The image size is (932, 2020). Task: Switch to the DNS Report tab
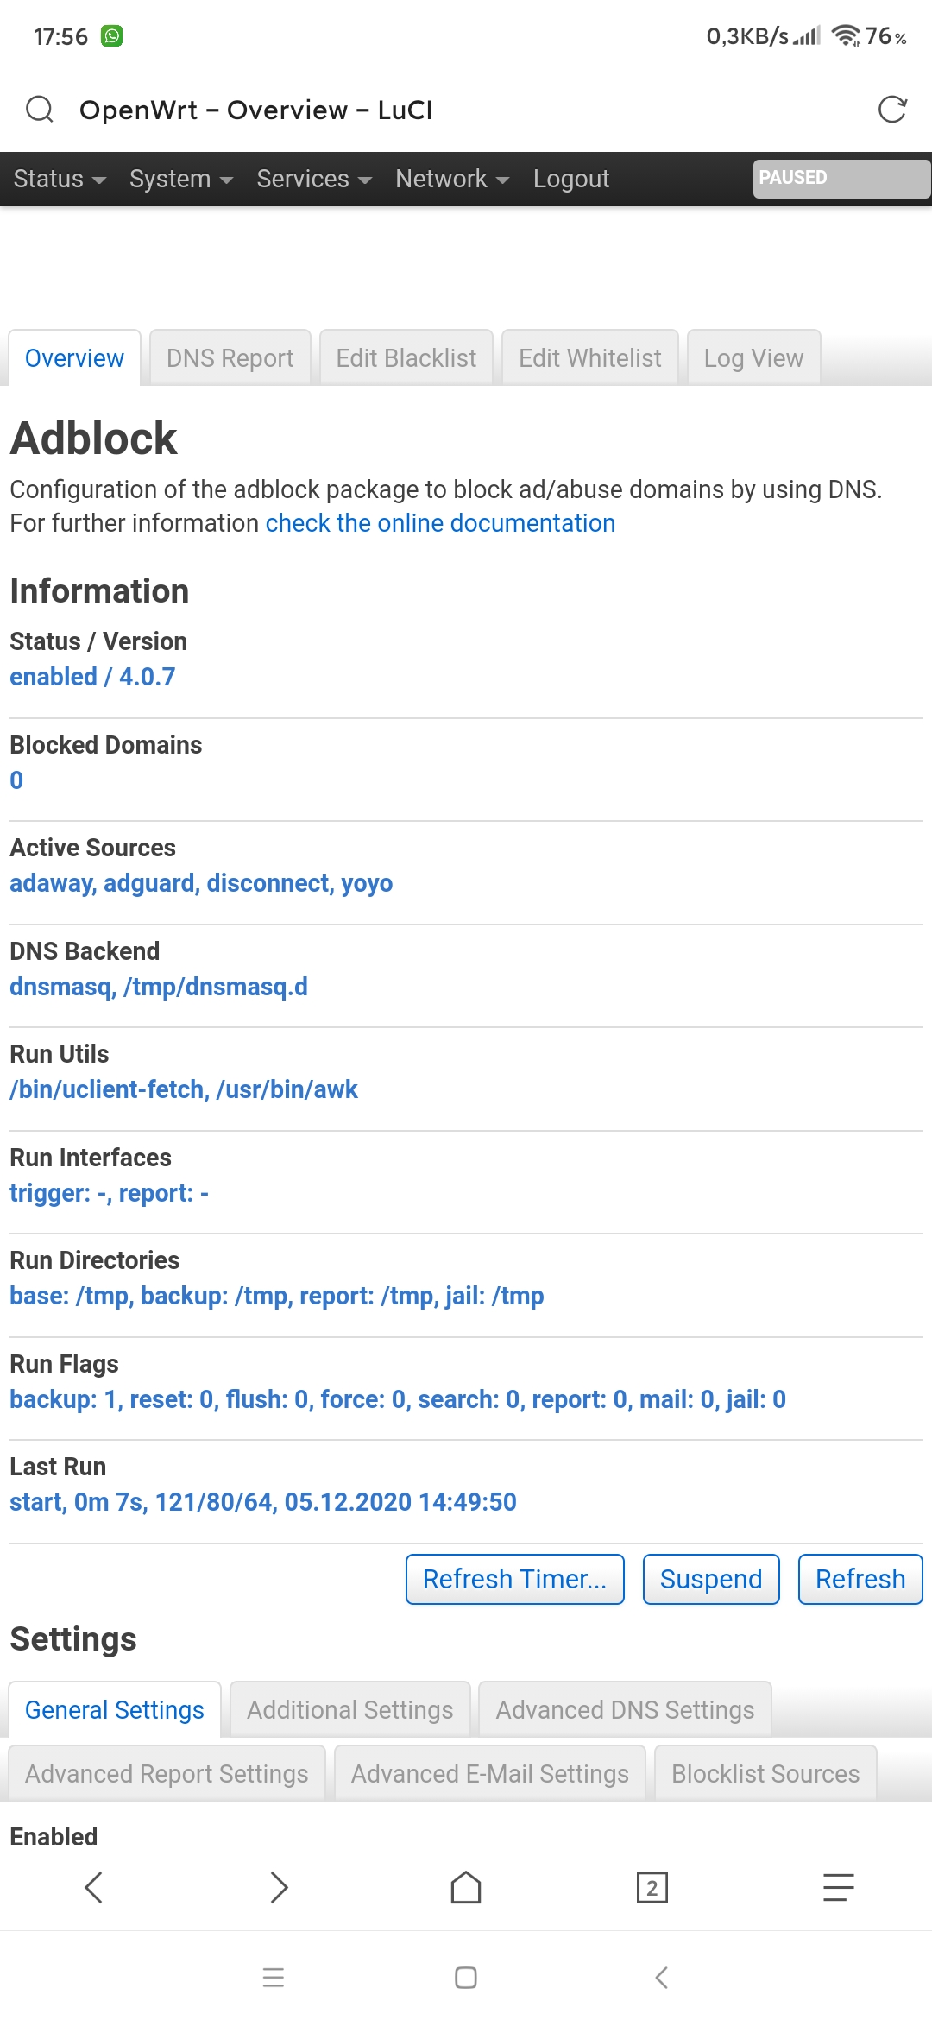pyautogui.click(x=230, y=357)
